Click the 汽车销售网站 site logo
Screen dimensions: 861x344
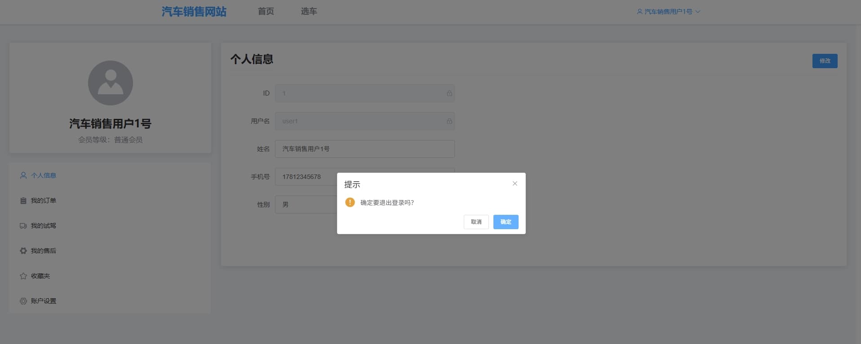click(x=194, y=12)
